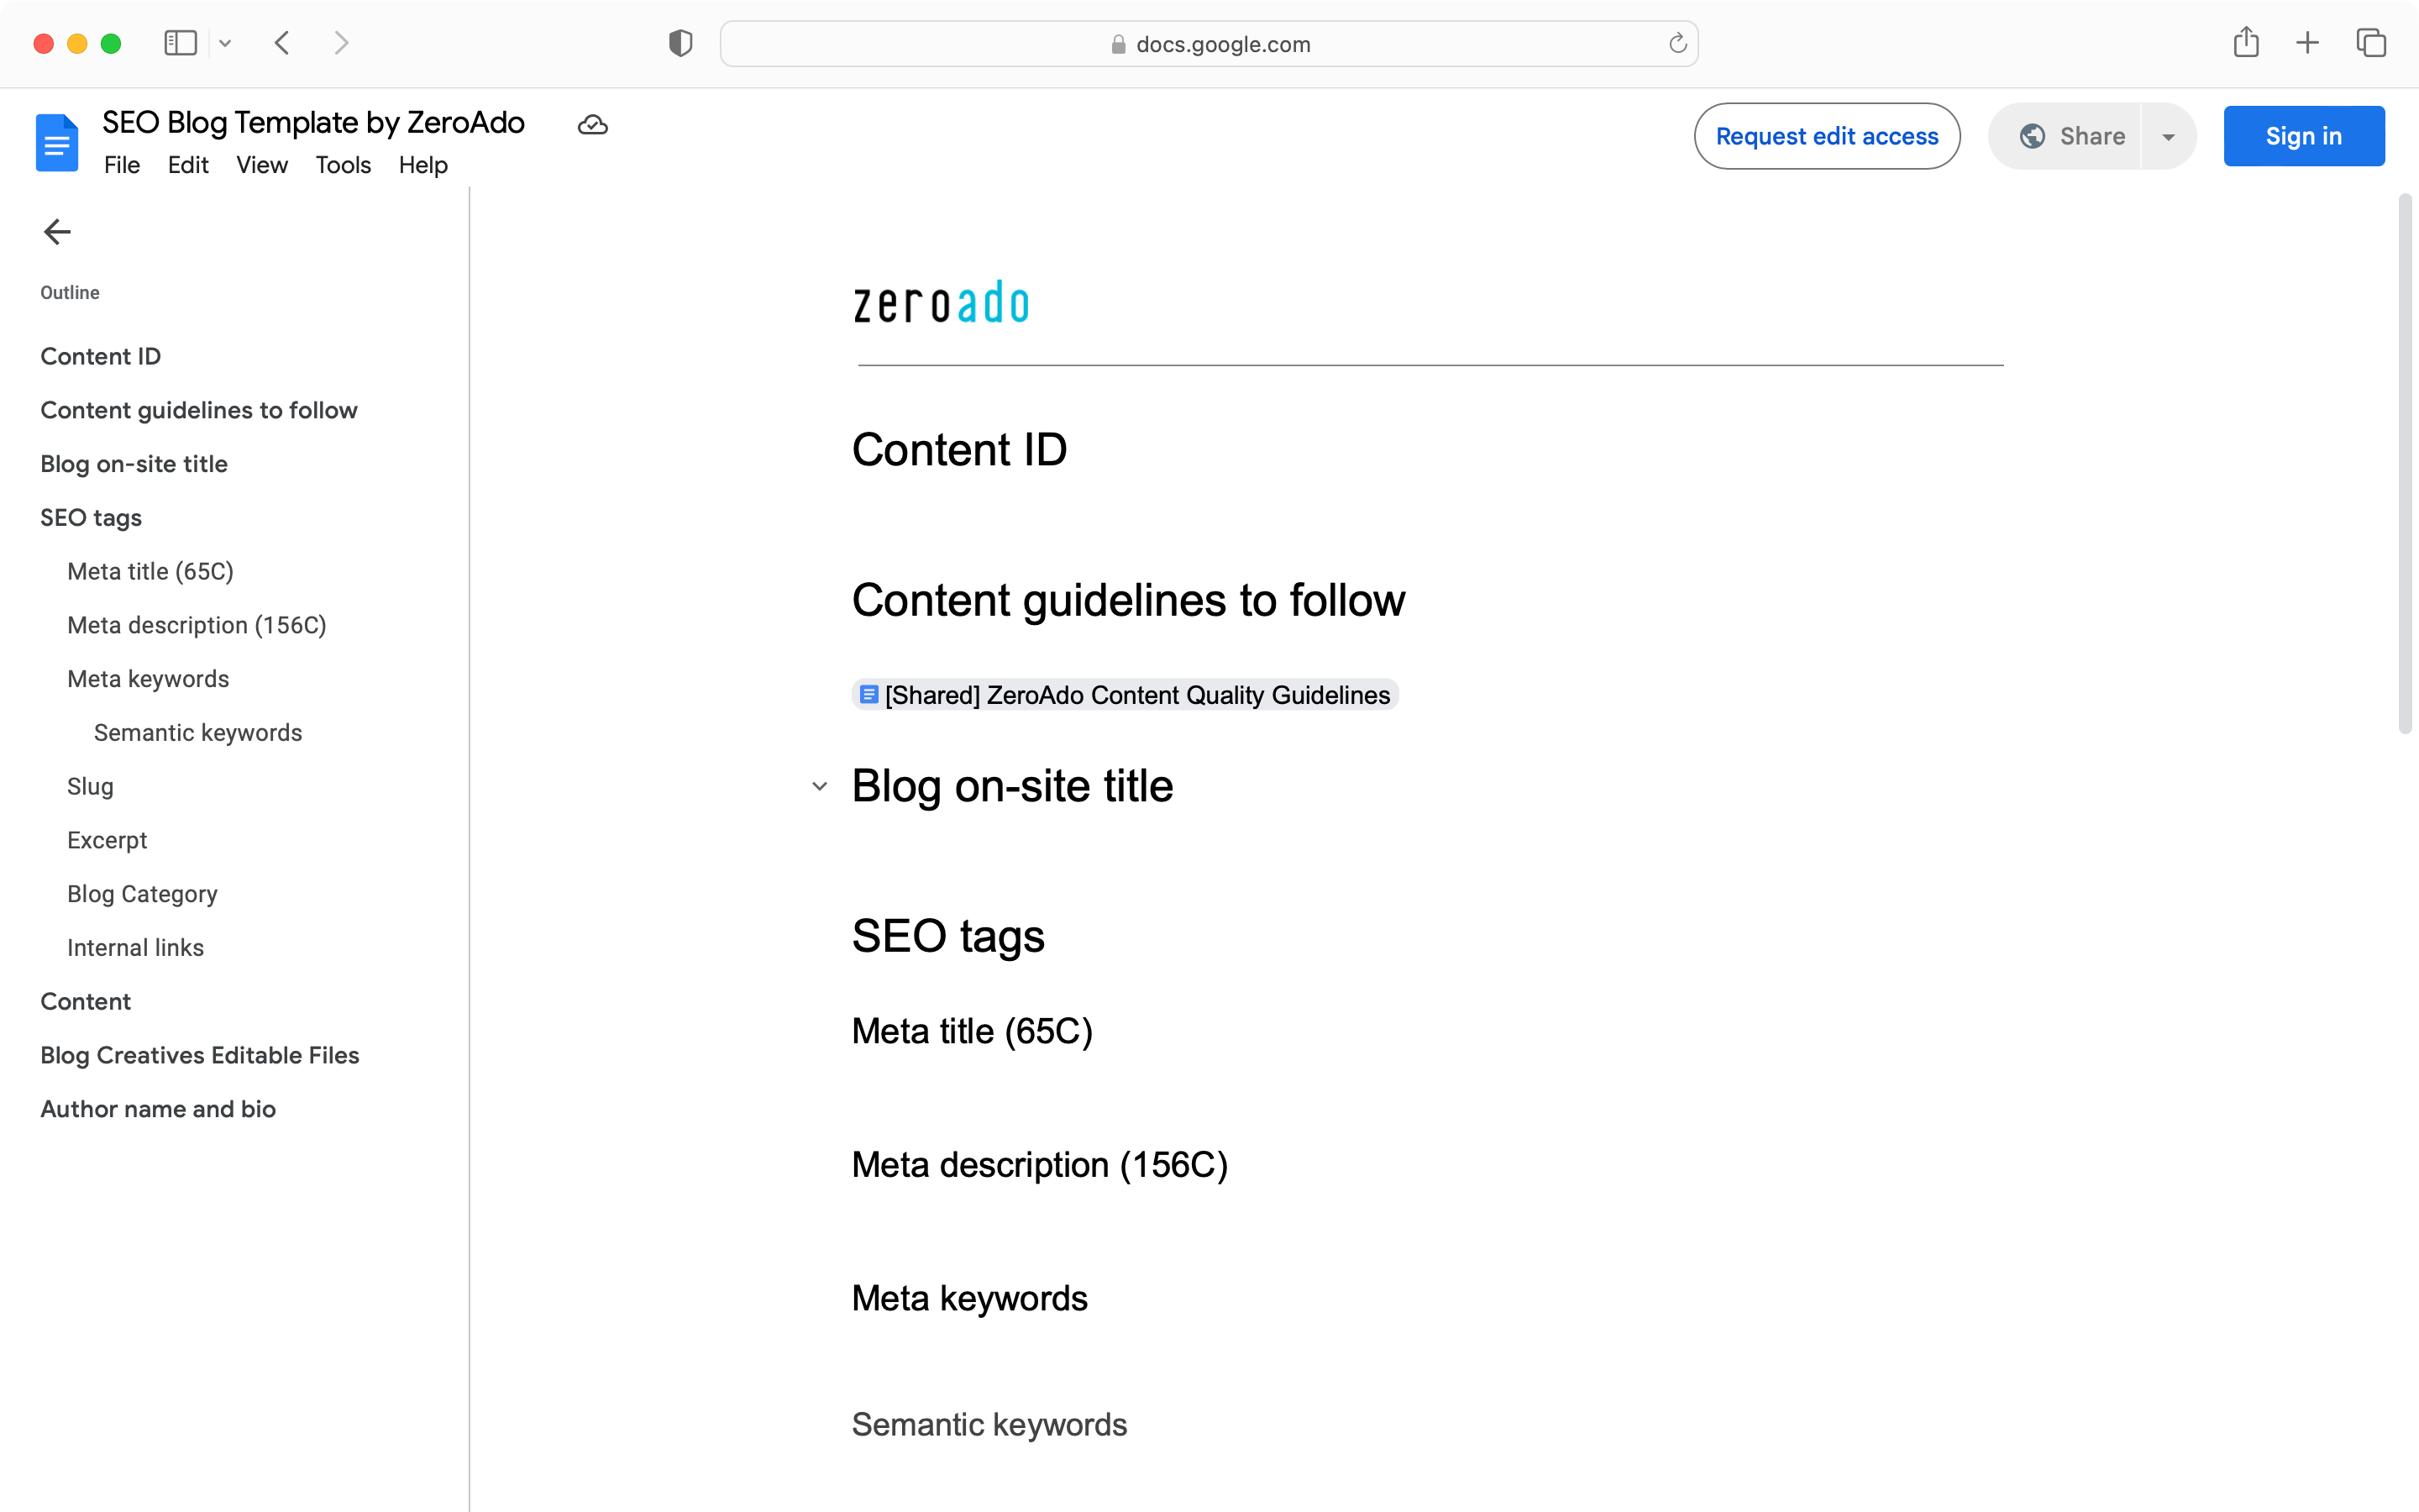Open the Share button dropdown arrow
Viewport: 2419px width, 1512px height.
tap(2167, 136)
